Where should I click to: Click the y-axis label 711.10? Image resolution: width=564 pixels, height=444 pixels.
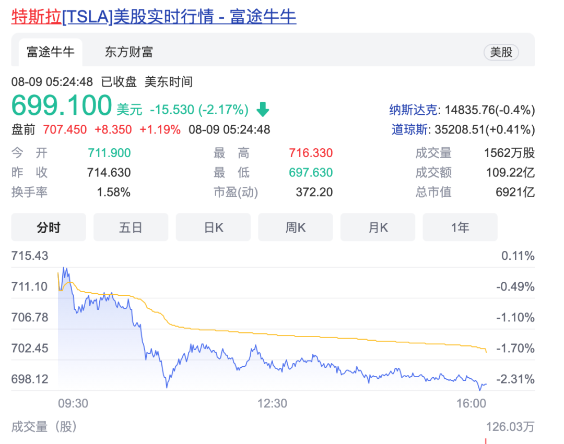[29, 286]
